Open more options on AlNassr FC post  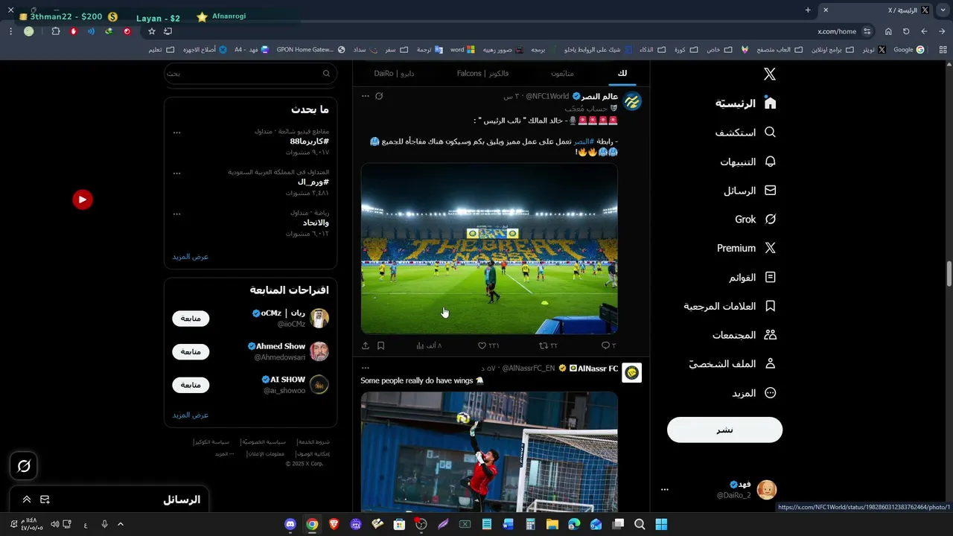click(x=366, y=368)
